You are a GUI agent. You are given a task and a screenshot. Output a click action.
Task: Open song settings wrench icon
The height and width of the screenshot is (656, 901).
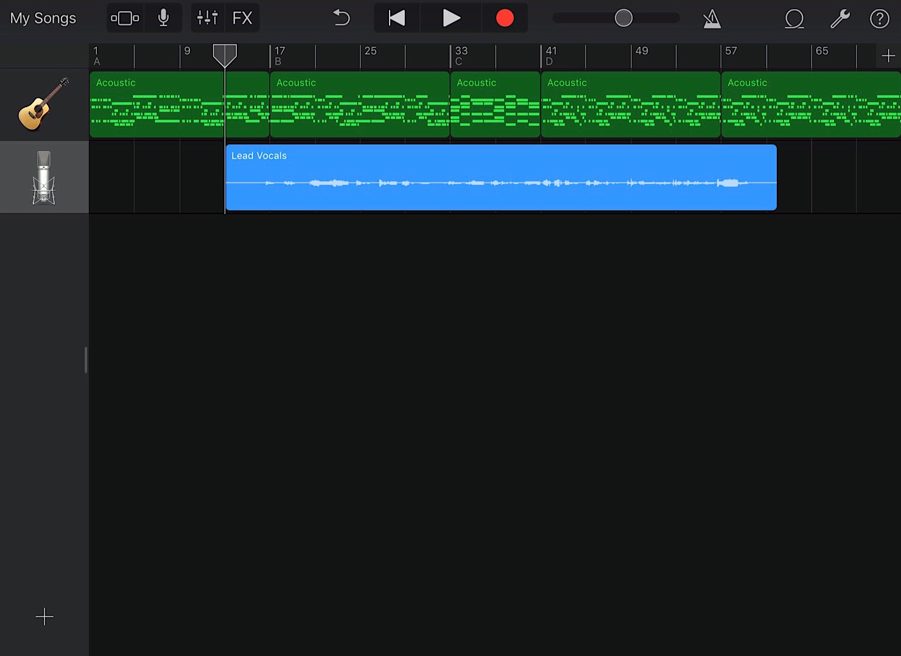[840, 19]
